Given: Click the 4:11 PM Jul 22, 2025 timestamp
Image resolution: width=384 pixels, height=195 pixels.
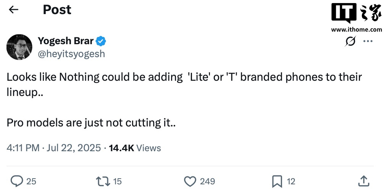Looking at the screenshot, I should point(54,148).
